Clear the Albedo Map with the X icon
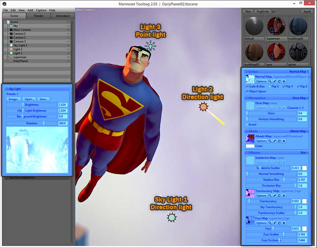 [284, 141]
